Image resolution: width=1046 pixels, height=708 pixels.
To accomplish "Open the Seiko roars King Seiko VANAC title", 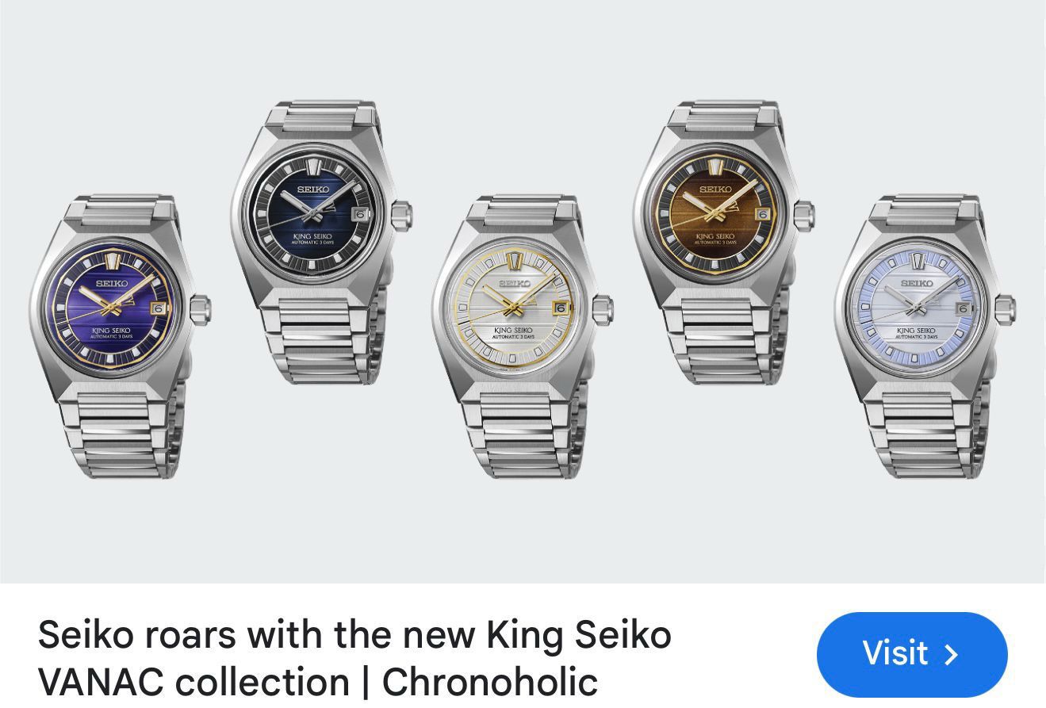I will point(354,658).
